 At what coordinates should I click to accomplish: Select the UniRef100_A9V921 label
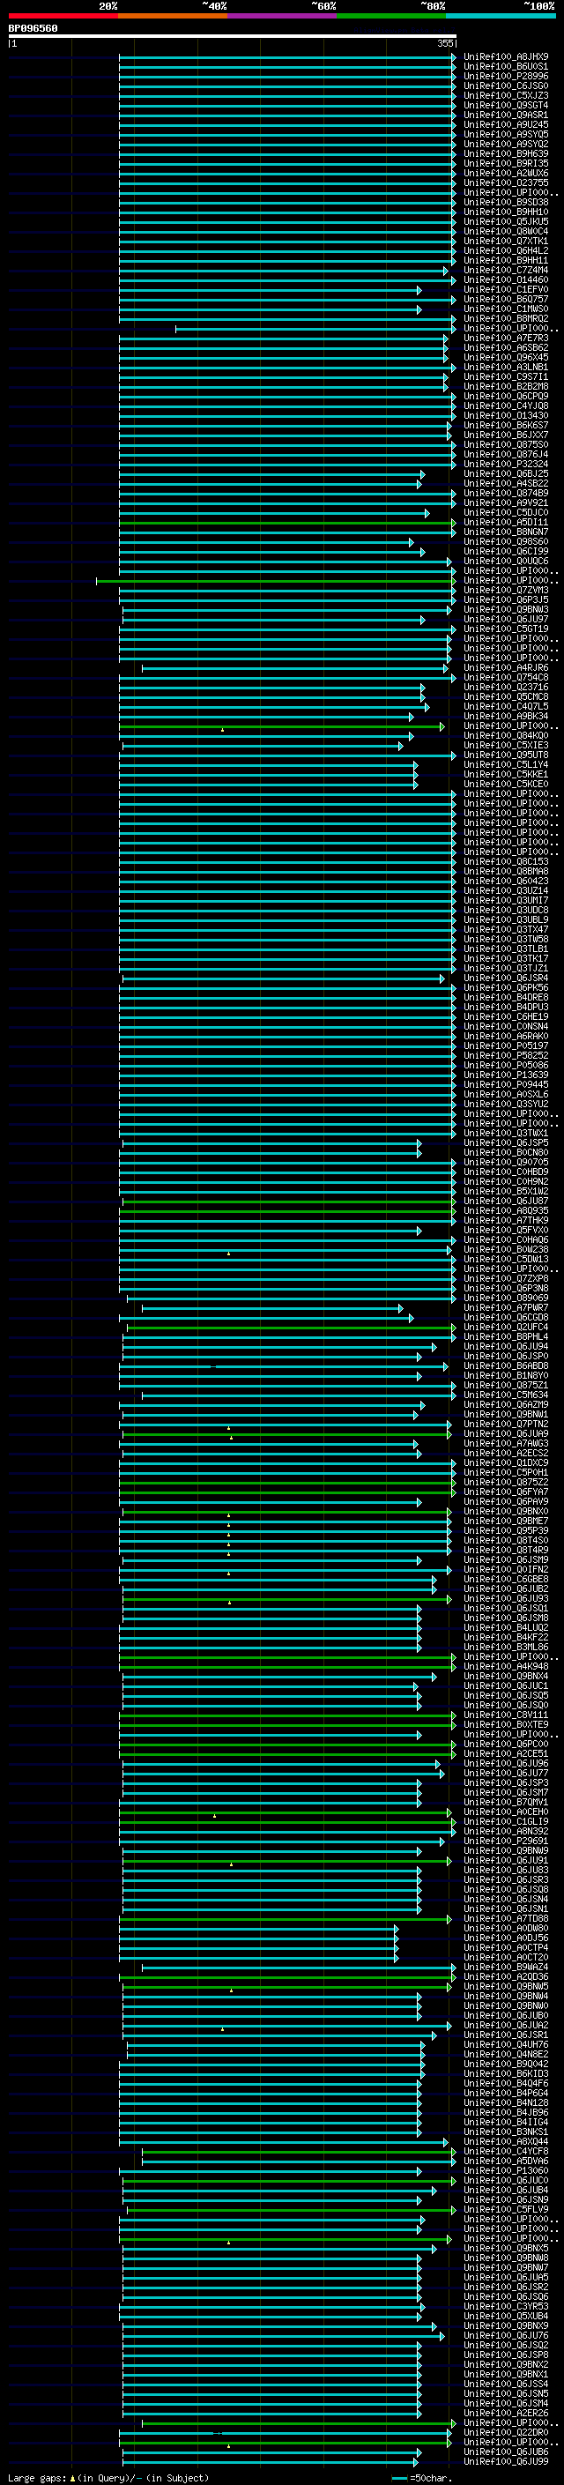tap(506, 503)
